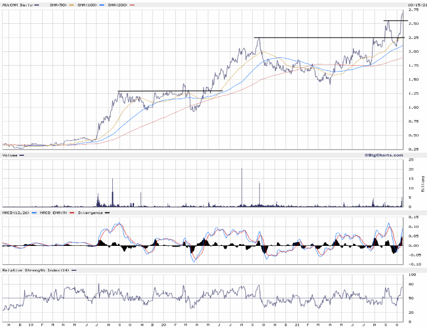This screenshot has height=328, width=427.
Task: Select the Volume panel label
Action: 10,155
